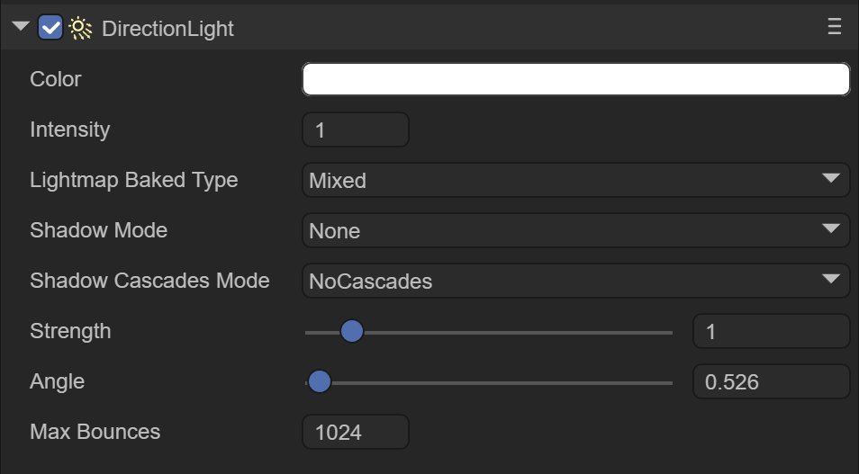
Task: Click the Angle slider handle
Action: tap(319, 382)
